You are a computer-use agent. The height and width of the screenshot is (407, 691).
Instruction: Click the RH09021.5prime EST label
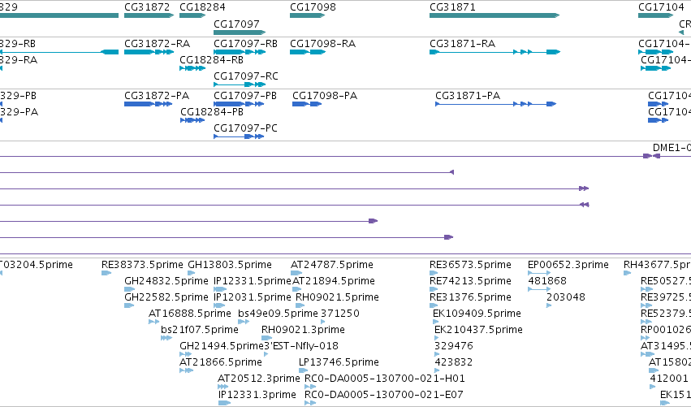coord(337,297)
